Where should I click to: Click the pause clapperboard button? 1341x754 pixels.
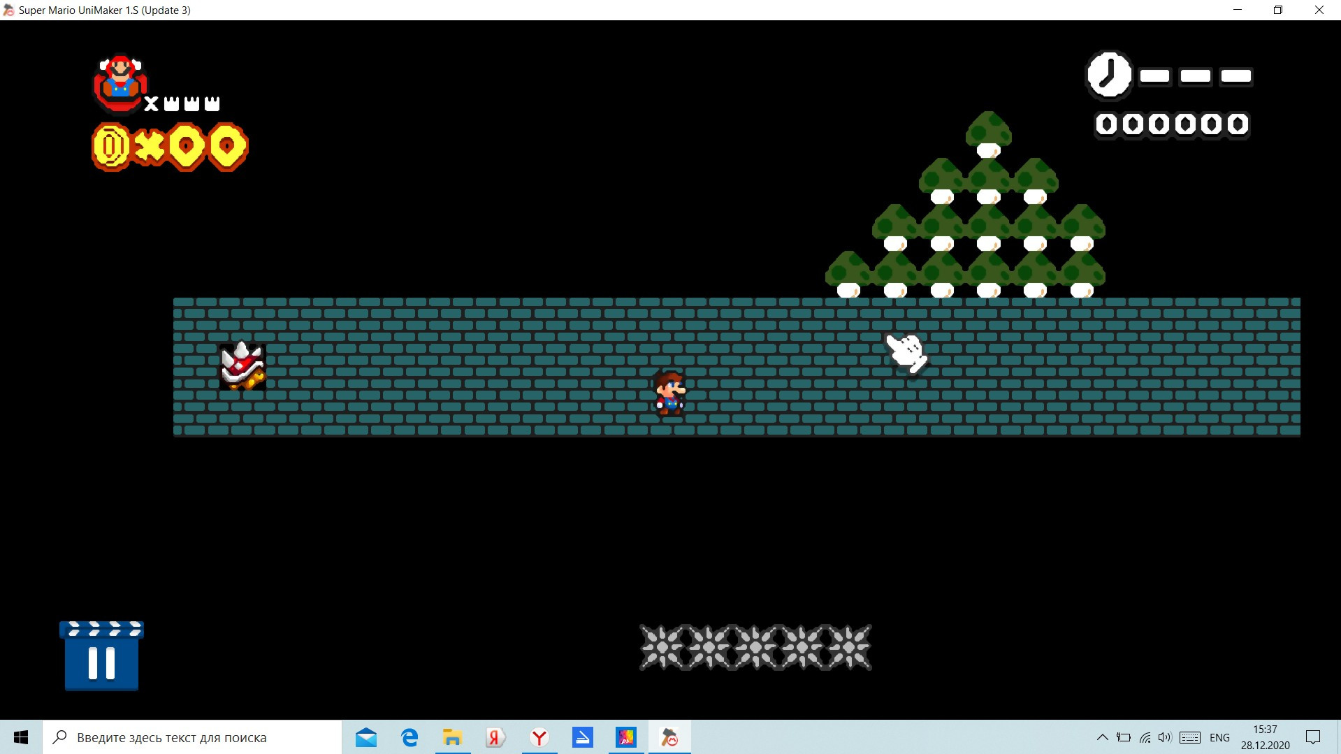pos(101,655)
